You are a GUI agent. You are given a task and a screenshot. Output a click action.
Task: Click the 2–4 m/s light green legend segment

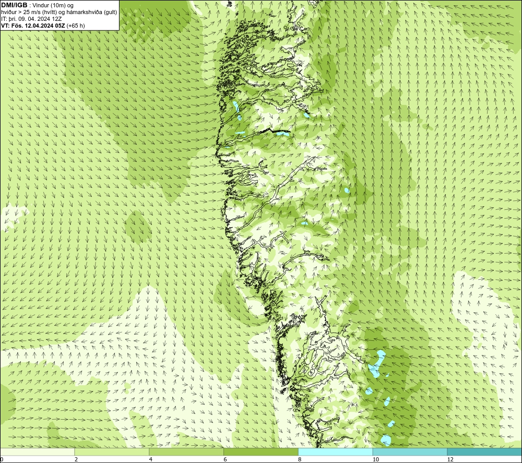point(112,452)
